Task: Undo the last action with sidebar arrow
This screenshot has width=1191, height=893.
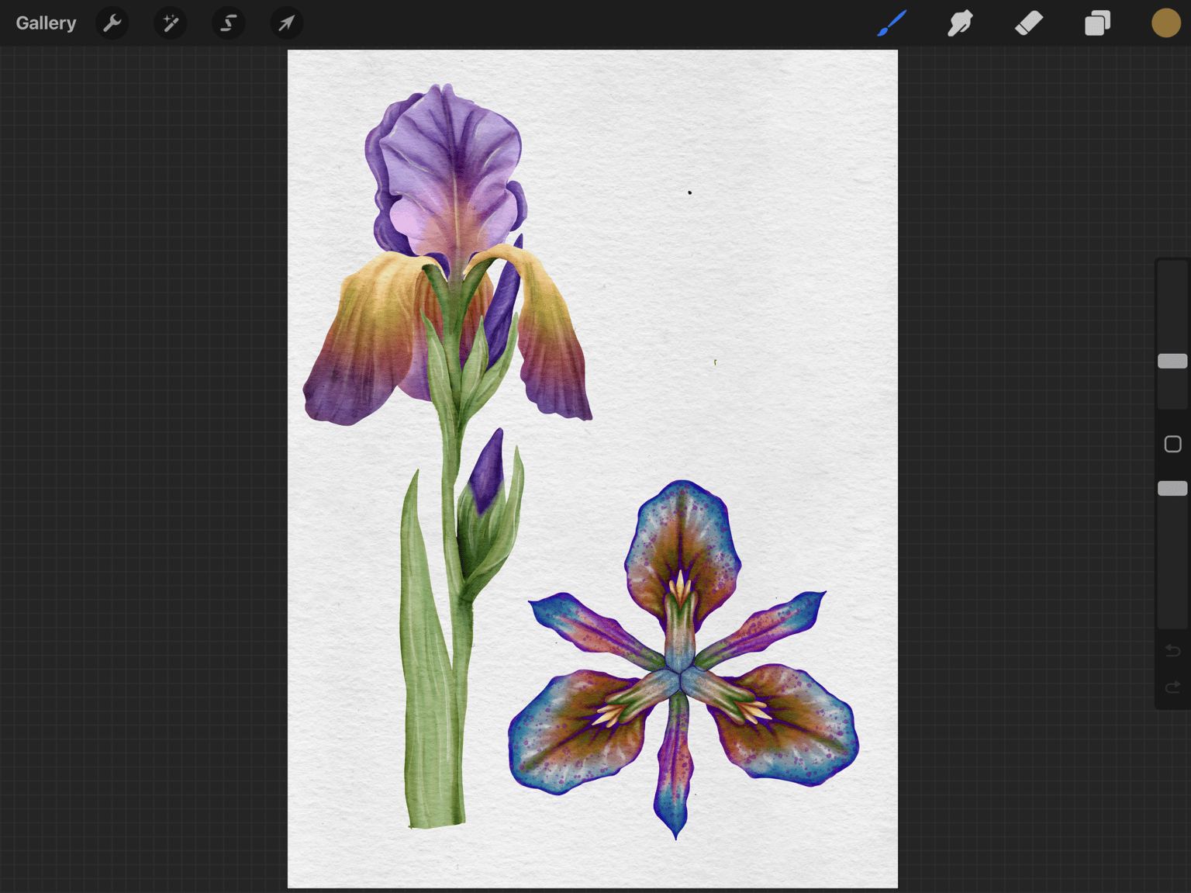Action: [x=1172, y=650]
